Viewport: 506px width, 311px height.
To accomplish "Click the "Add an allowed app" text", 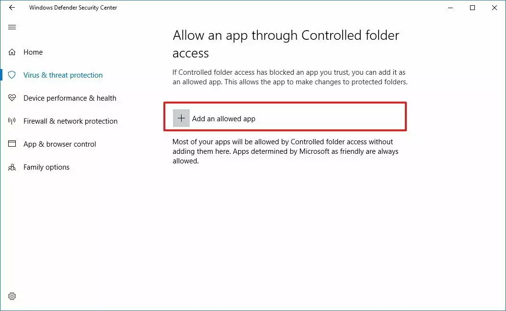I will (224, 119).
